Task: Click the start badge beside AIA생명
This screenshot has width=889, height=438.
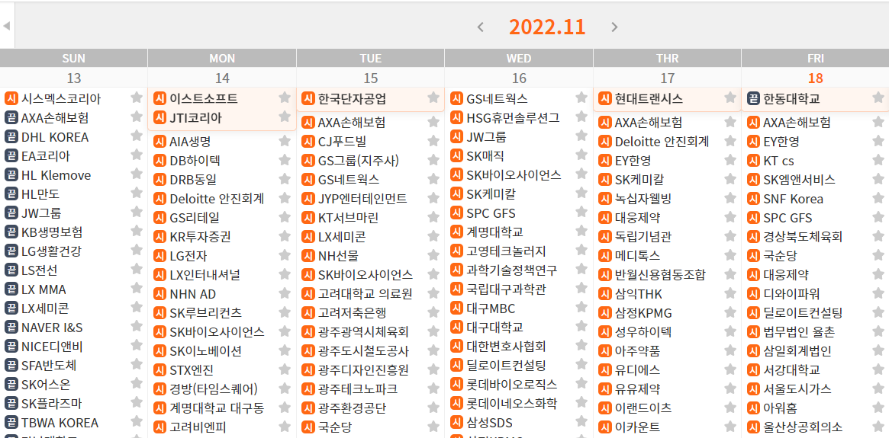Action: 160,142
